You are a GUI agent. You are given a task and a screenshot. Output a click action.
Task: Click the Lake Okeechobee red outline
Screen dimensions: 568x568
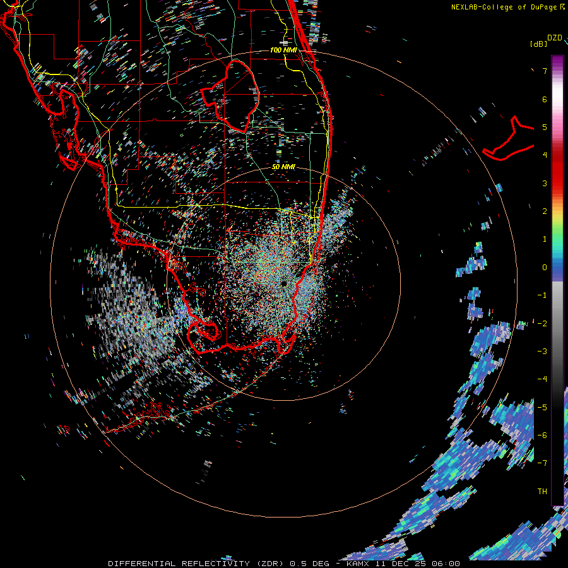pyautogui.click(x=230, y=97)
